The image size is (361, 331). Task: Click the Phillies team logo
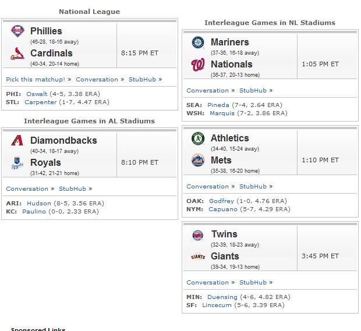click(x=17, y=31)
